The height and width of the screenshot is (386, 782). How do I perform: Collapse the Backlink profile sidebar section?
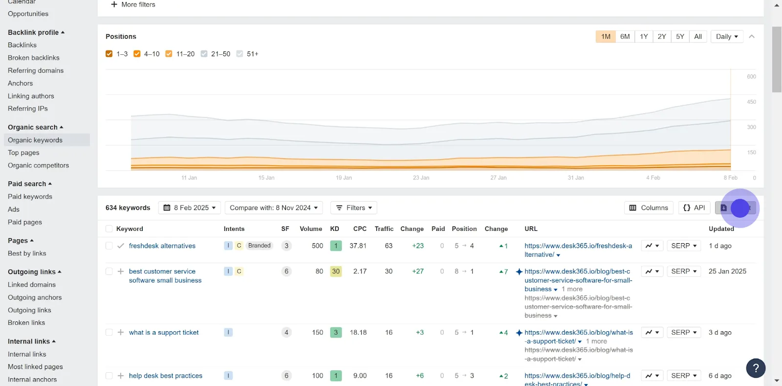[x=36, y=32]
